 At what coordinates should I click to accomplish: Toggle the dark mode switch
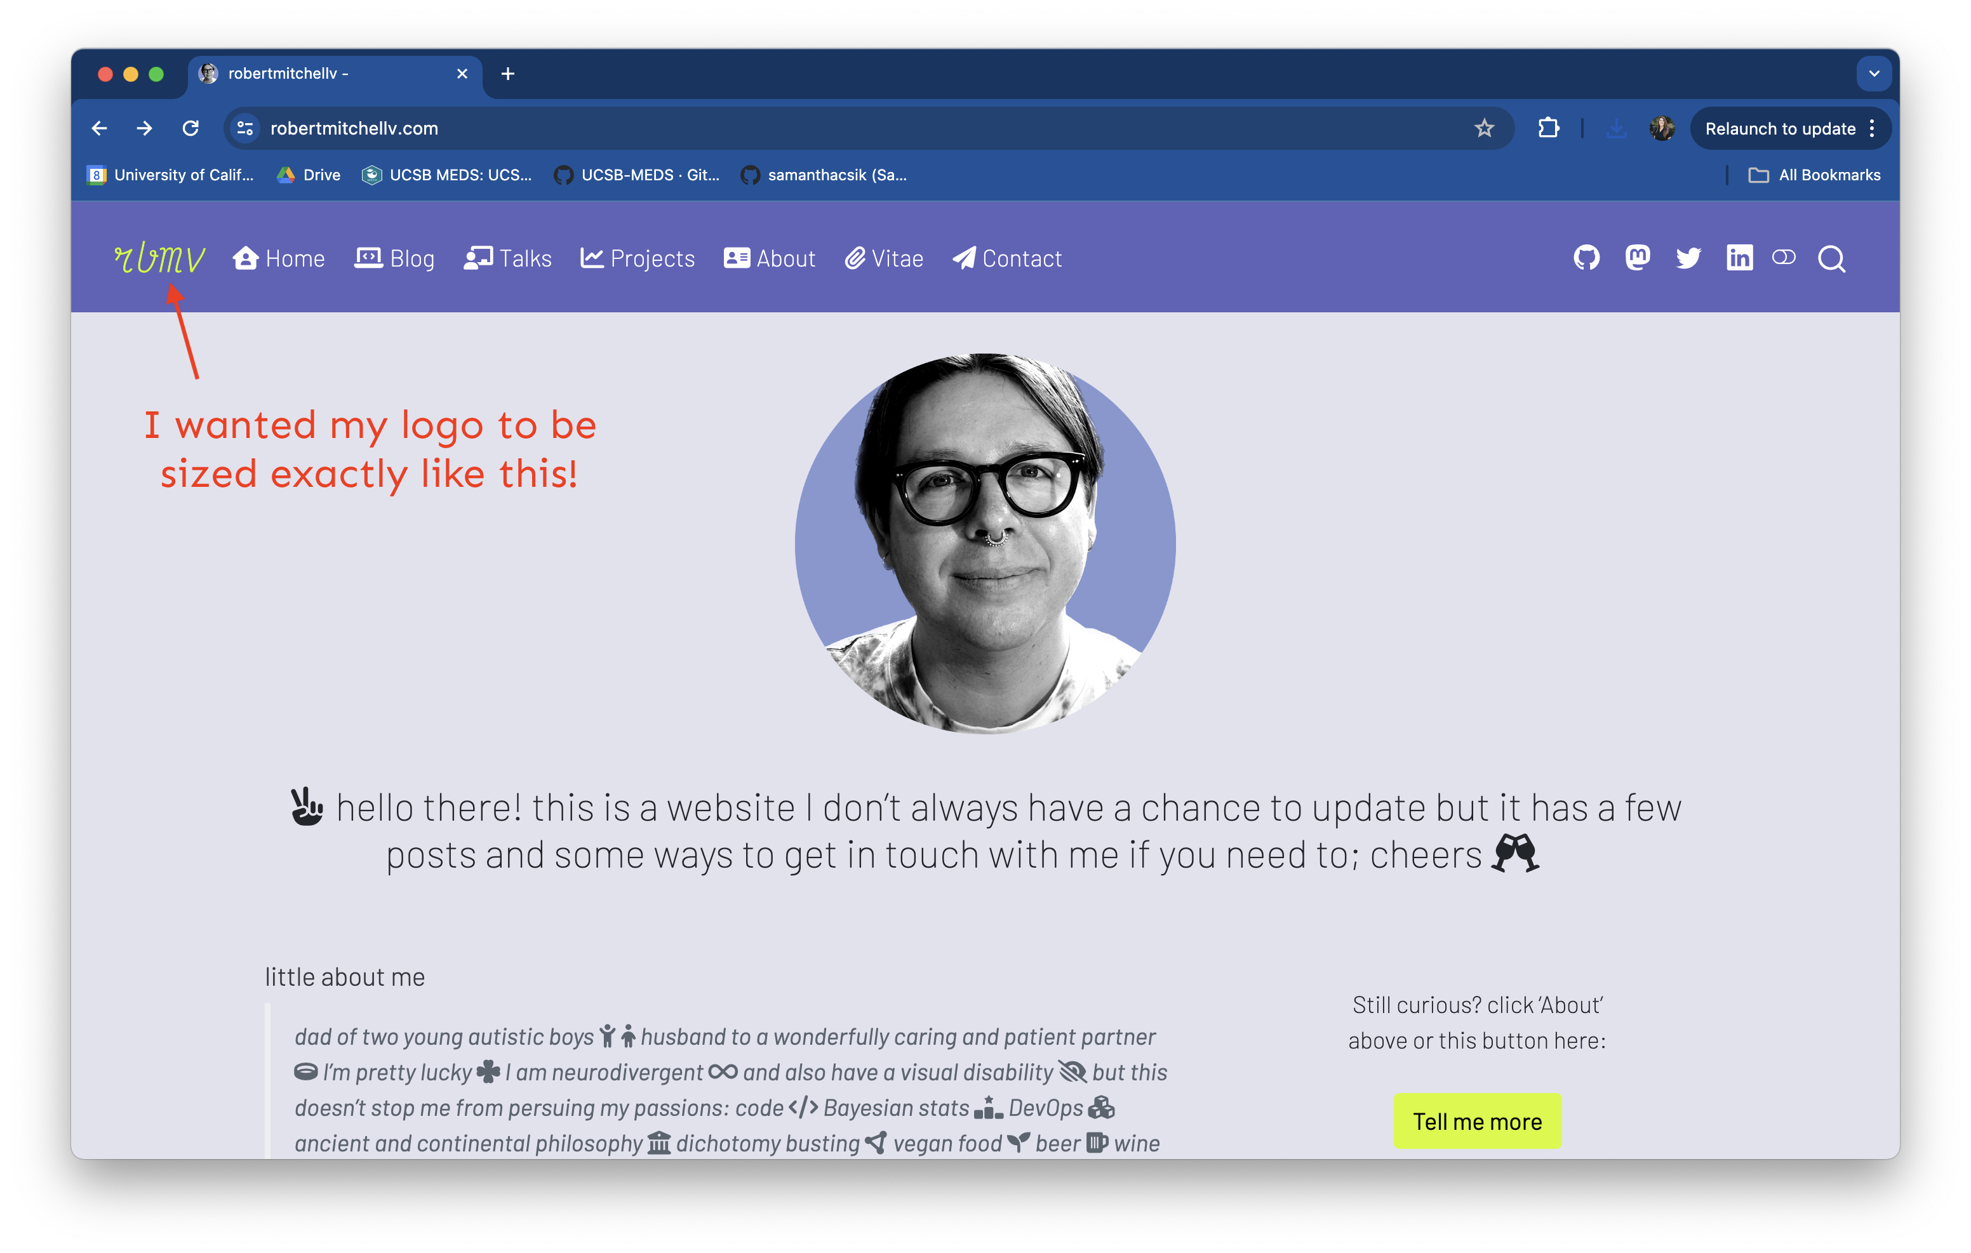click(x=1784, y=258)
